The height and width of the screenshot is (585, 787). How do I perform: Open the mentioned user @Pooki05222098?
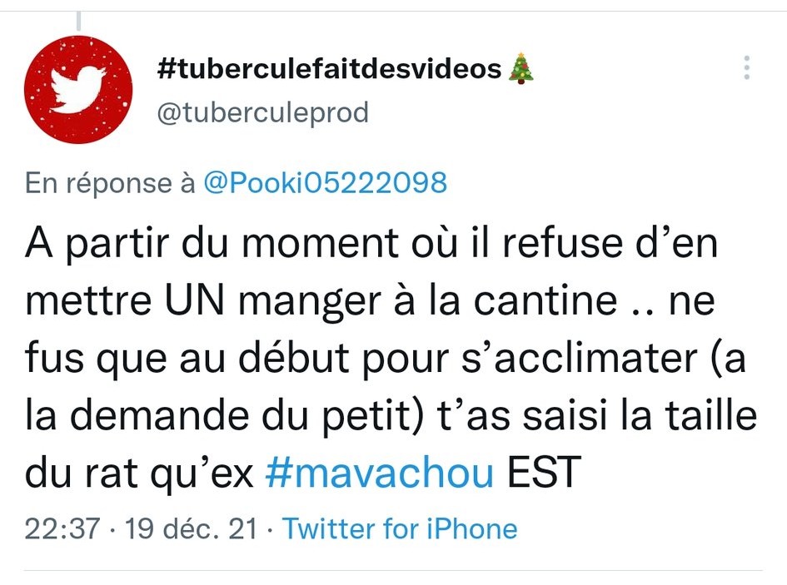click(326, 181)
